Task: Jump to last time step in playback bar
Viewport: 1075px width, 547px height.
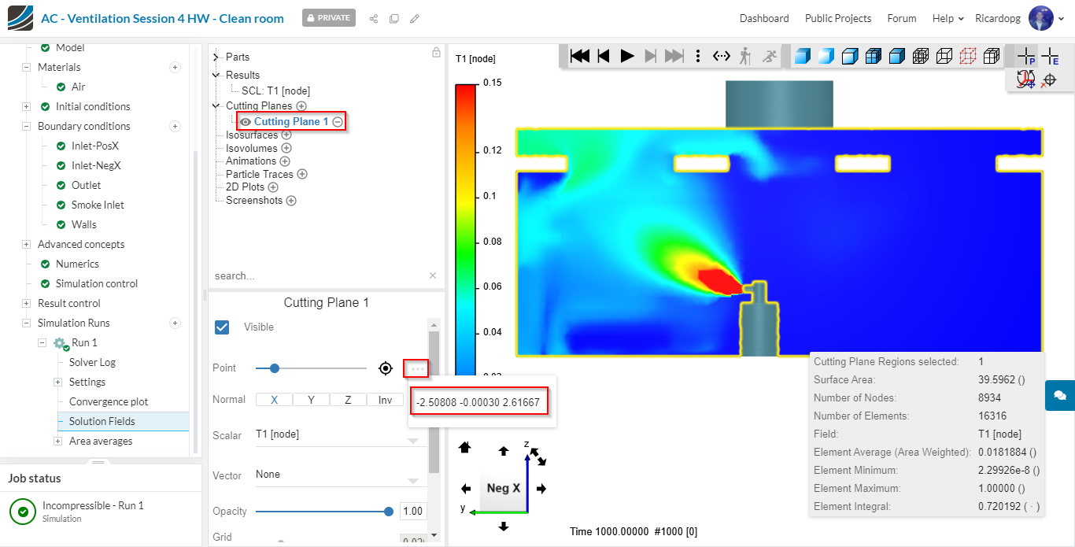Action: (x=674, y=56)
